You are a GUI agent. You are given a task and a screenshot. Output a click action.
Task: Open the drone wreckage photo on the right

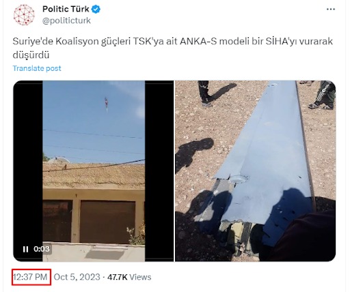coord(255,171)
